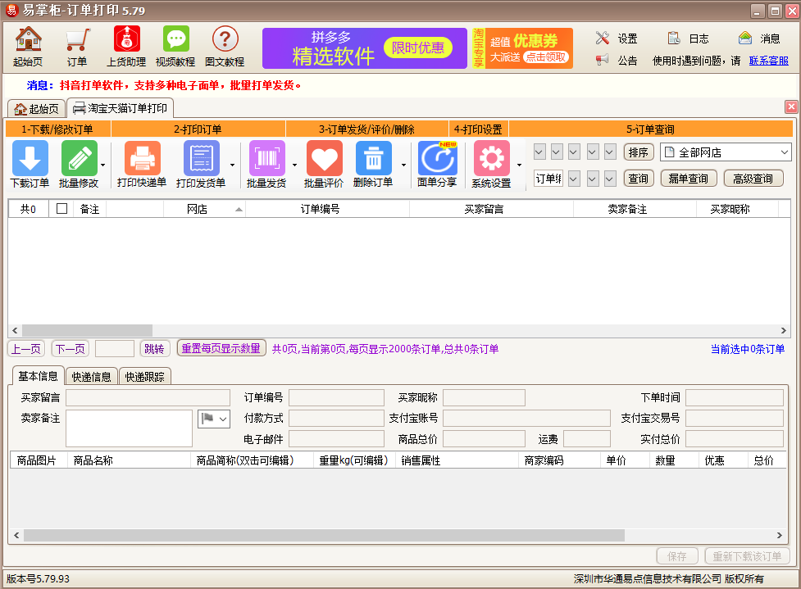The image size is (801, 589).
Task: Expand the 订单编号 query field dropdown
Action: click(x=548, y=179)
